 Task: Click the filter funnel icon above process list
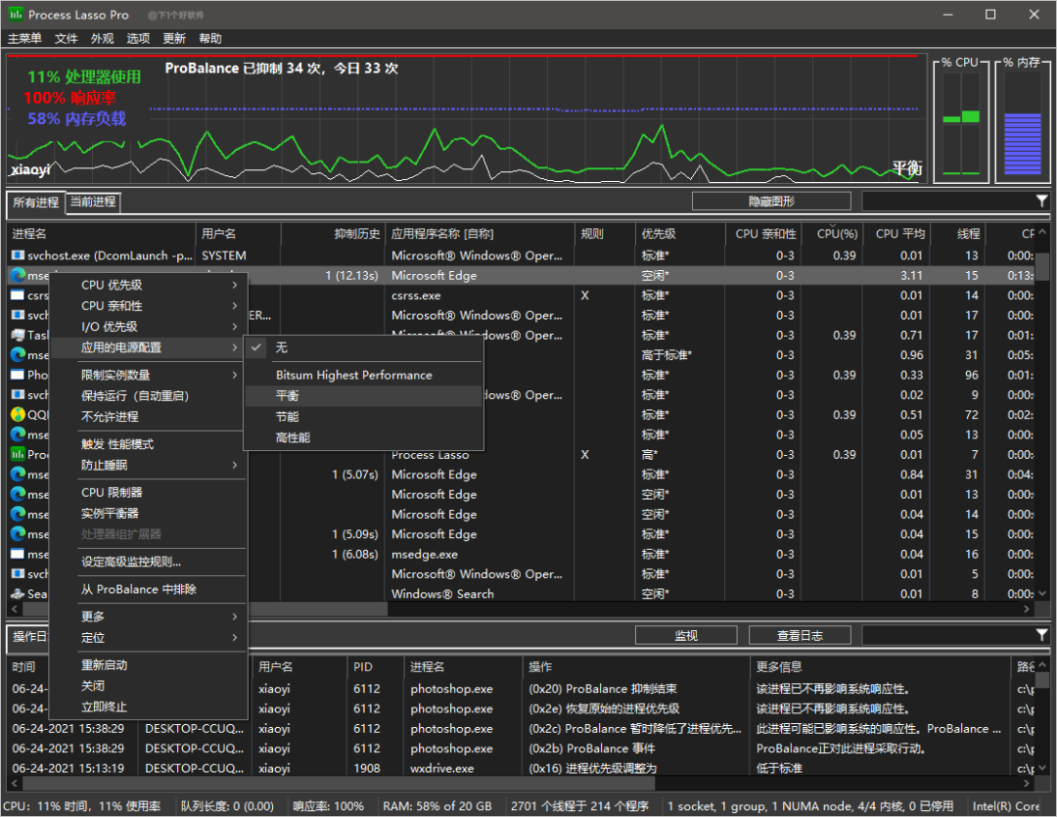tap(1041, 202)
